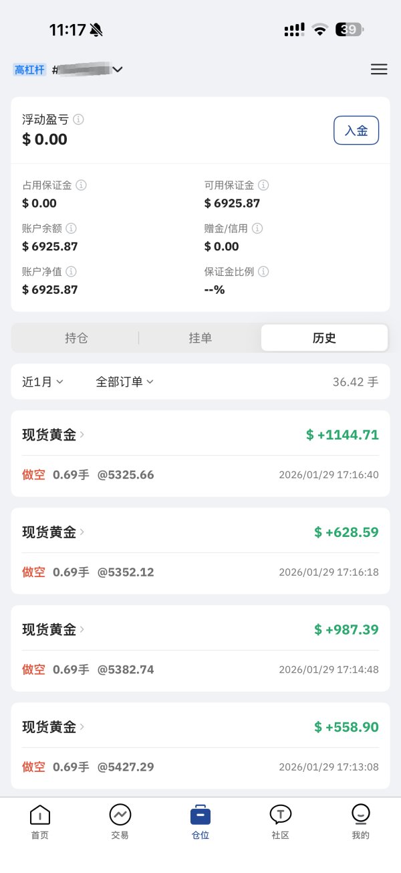
Task: Tap info icon beside 浮动盈亏
Action: click(79, 119)
